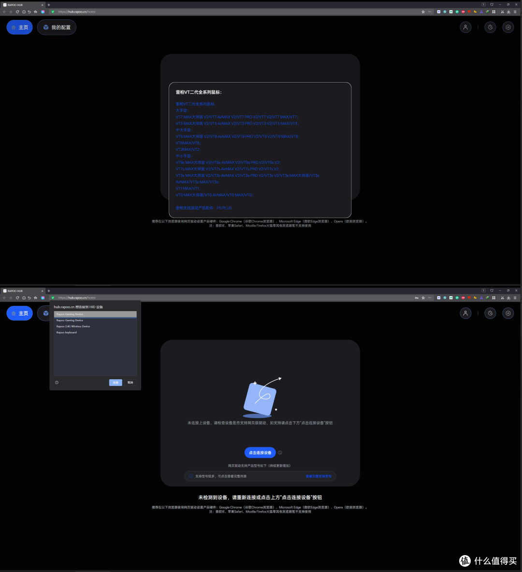This screenshot has height=572, width=522.
Task: Click the blue 点击连接设备 button
Action: point(260,453)
